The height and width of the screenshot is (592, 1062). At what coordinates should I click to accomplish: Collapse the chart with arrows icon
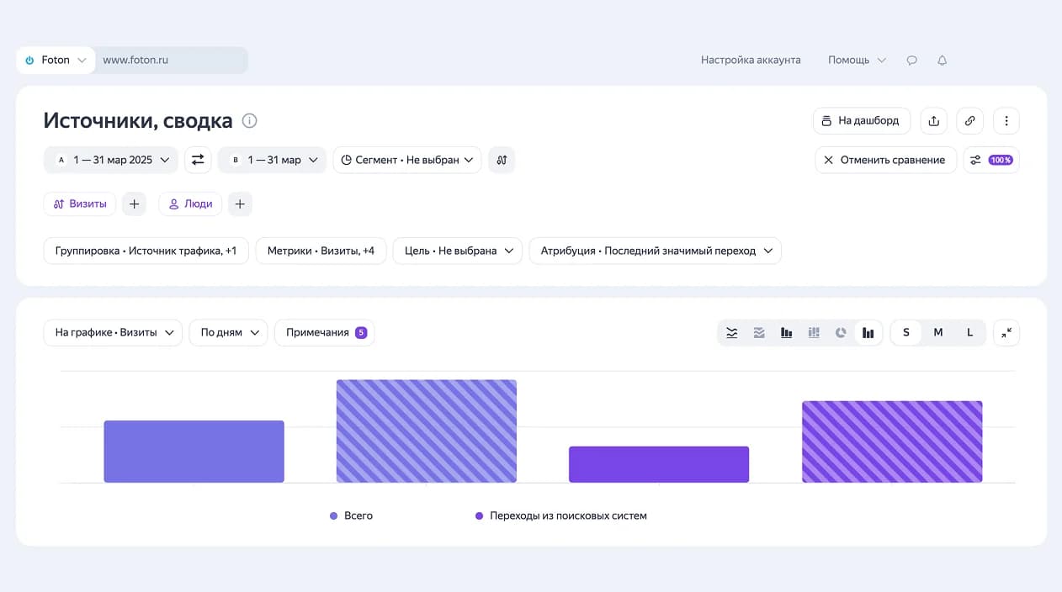(1006, 332)
